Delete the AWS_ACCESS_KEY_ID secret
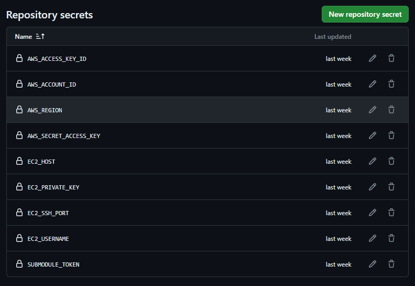 coord(391,58)
